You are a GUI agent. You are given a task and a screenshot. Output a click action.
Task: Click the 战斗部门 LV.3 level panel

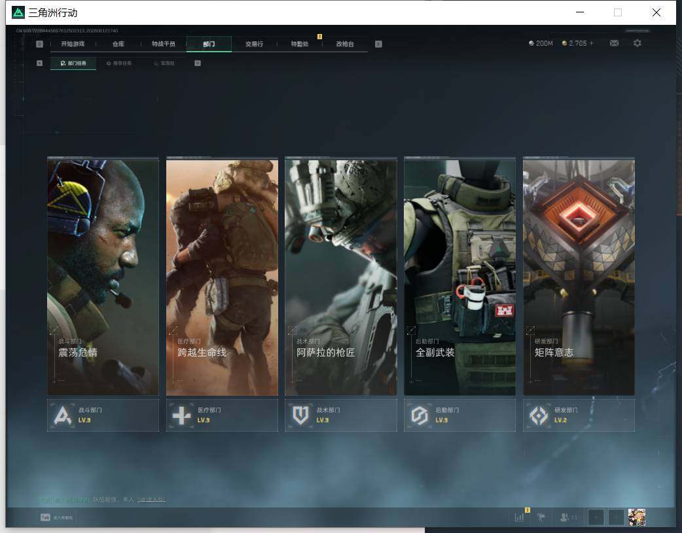coord(103,415)
